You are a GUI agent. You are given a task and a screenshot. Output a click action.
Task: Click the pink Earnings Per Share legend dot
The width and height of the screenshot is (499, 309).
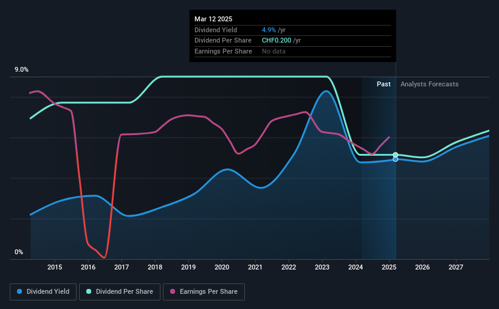173,291
